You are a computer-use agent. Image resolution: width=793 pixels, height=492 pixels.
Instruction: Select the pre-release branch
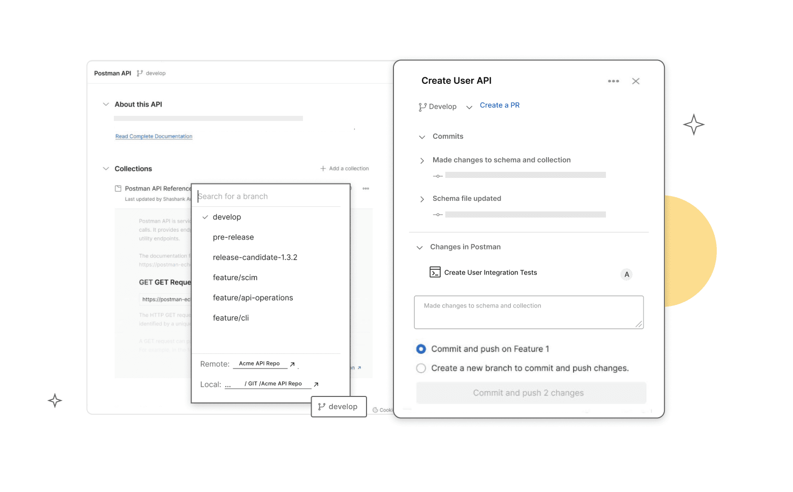coord(233,237)
